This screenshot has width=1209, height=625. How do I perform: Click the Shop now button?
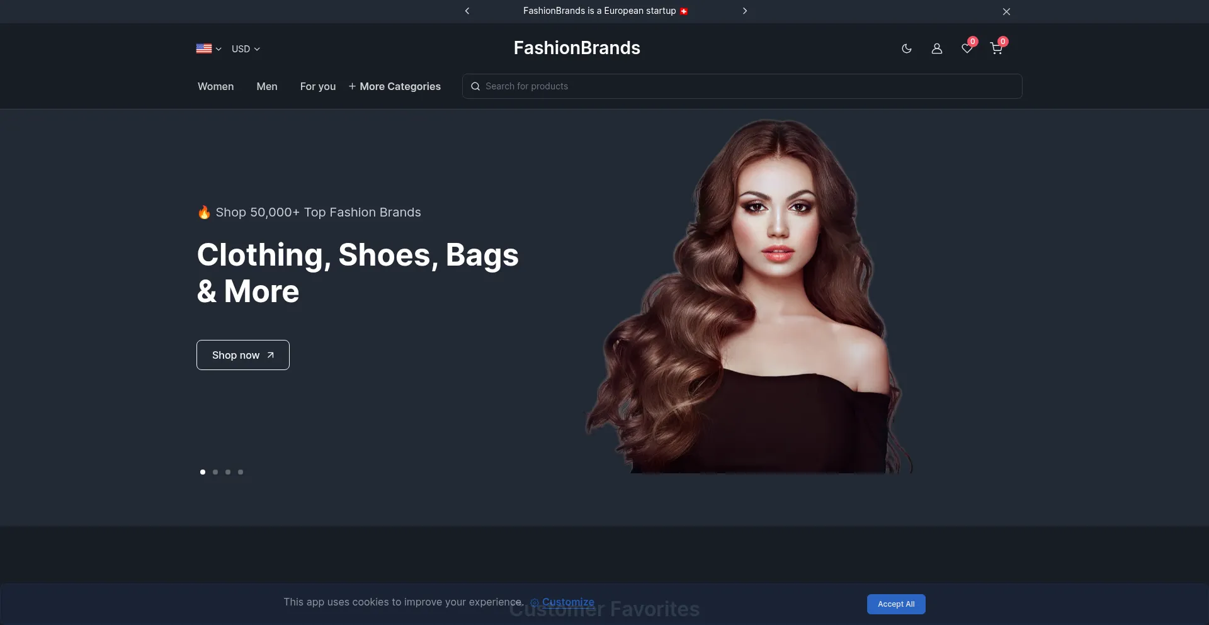point(243,355)
